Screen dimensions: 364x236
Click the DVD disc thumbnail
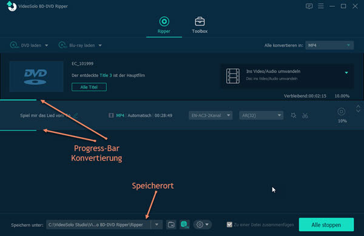click(36, 76)
